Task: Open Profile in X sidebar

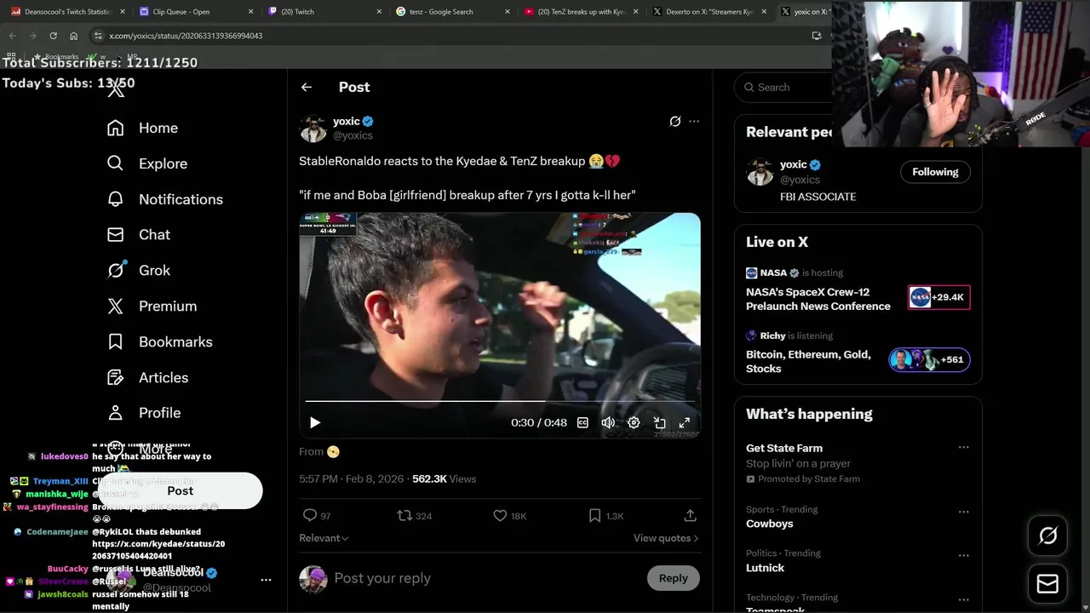Action: click(143, 412)
